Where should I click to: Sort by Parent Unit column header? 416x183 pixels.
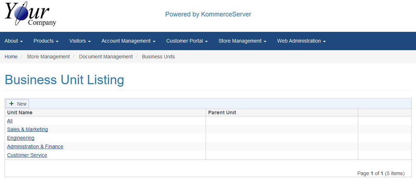222,112
